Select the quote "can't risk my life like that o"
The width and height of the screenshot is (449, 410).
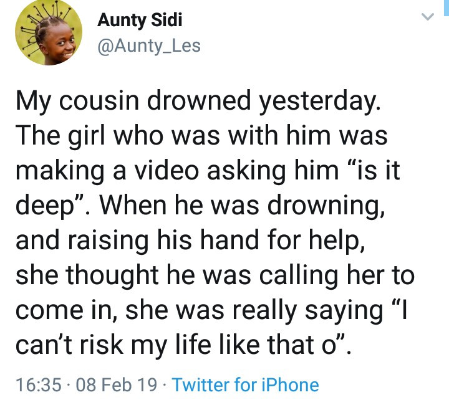click(x=180, y=345)
